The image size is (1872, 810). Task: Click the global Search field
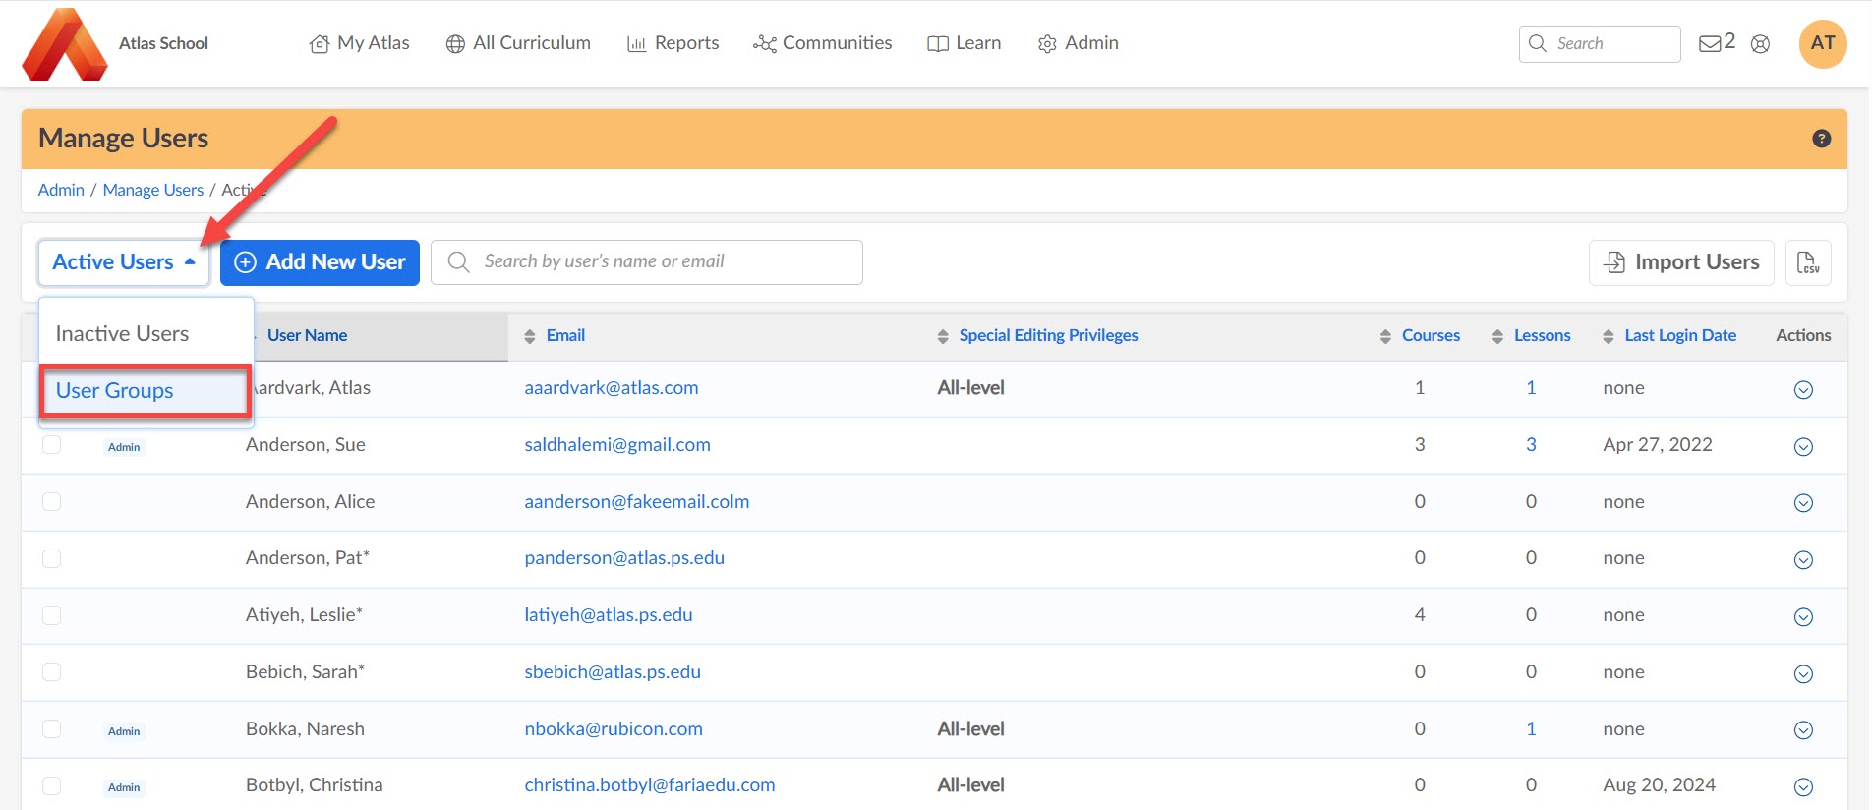click(x=1600, y=44)
